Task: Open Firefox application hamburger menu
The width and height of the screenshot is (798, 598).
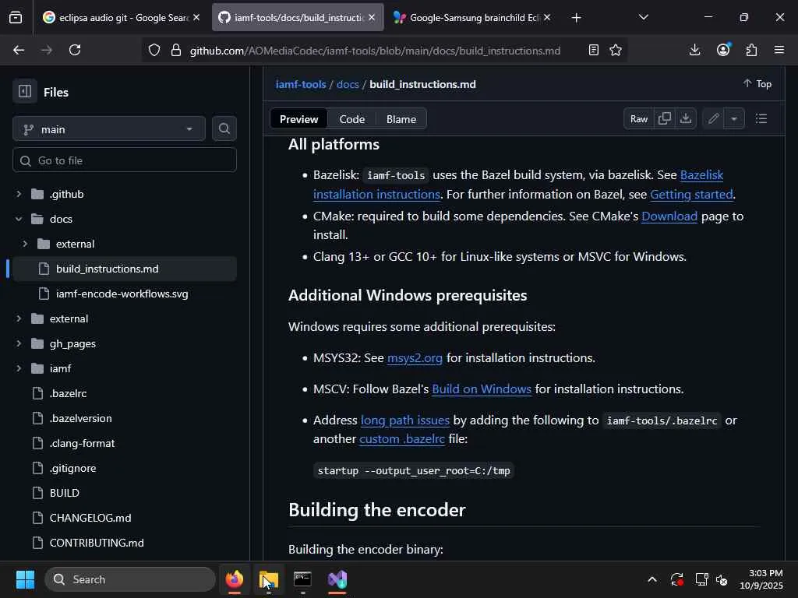Action: point(779,50)
